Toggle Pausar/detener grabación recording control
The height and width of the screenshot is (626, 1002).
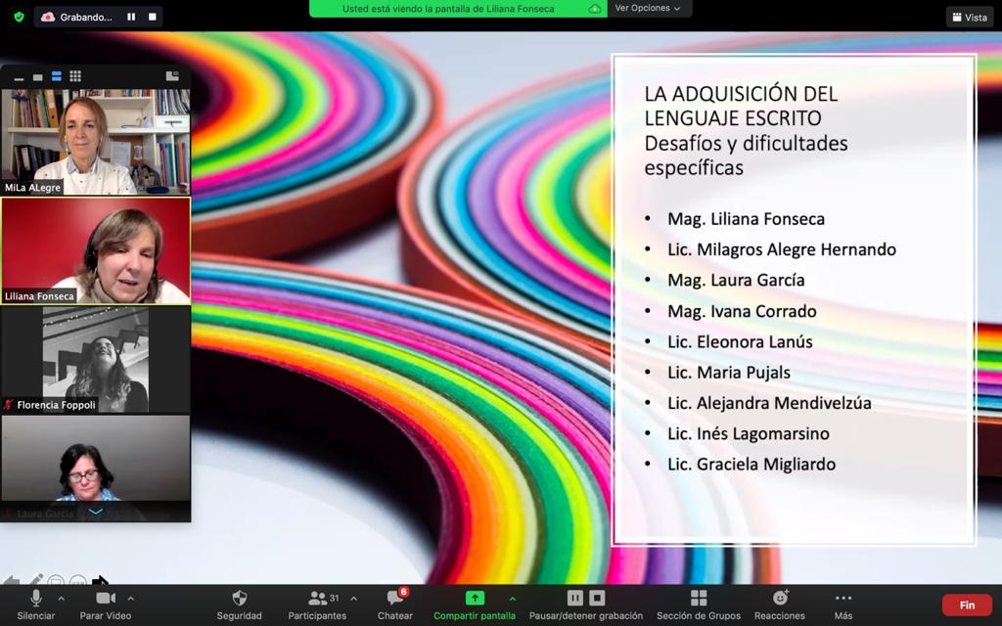tap(585, 604)
